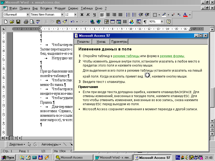Click the Paste clipboard icon

click(x=58, y=22)
